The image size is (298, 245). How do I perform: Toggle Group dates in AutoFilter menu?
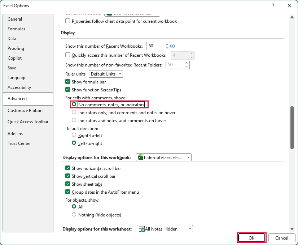[x=68, y=192]
